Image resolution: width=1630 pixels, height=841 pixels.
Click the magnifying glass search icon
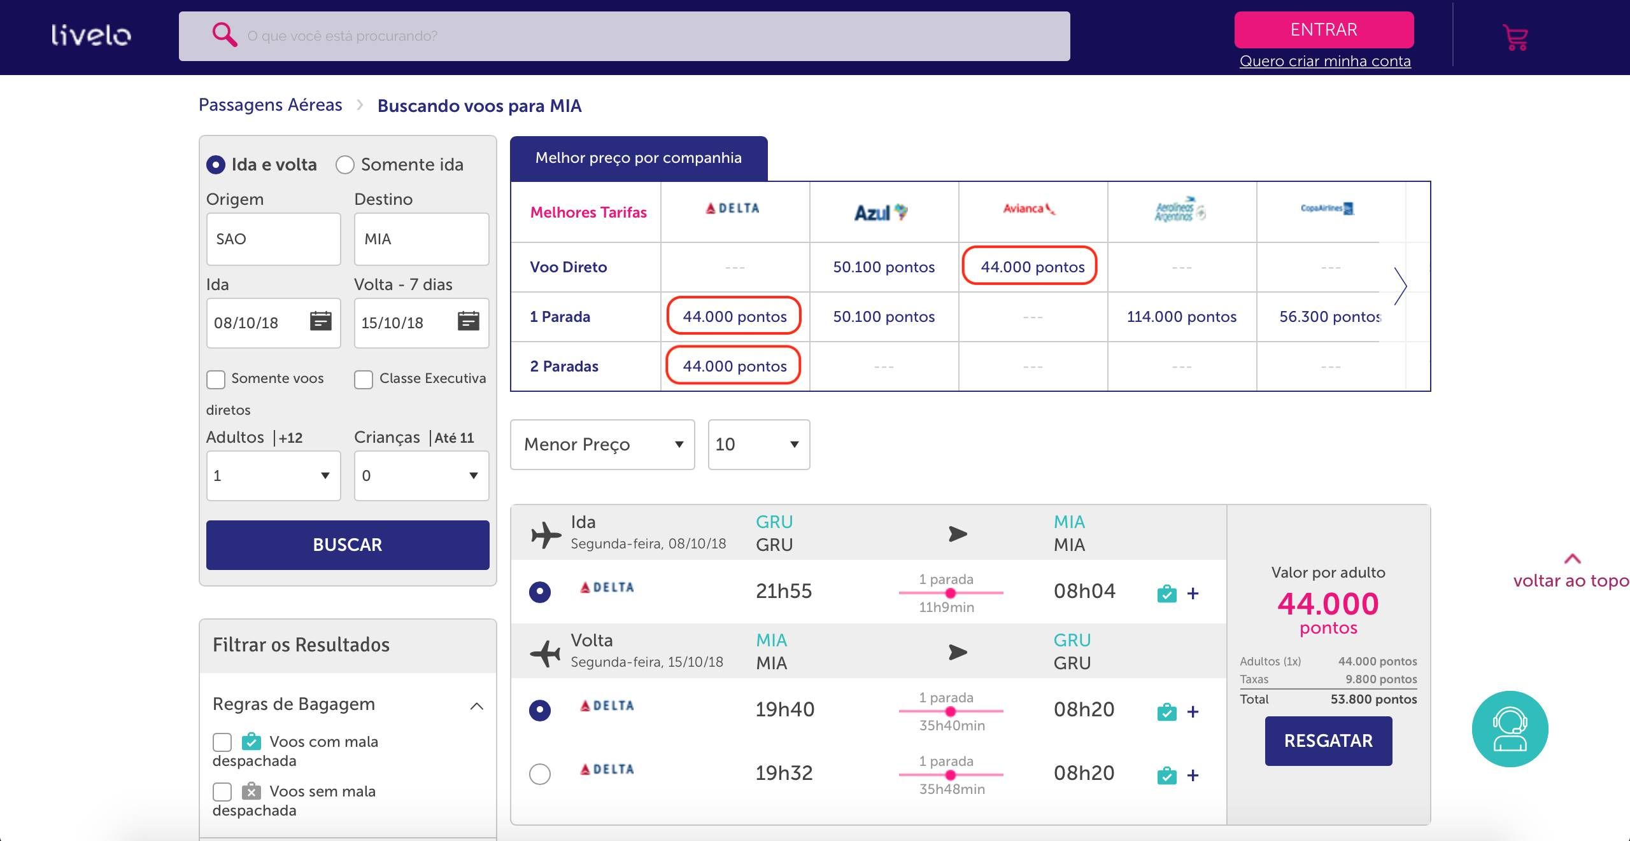coord(224,34)
